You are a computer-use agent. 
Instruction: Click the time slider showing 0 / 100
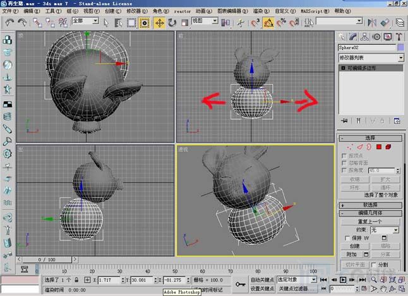(x=47, y=260)
